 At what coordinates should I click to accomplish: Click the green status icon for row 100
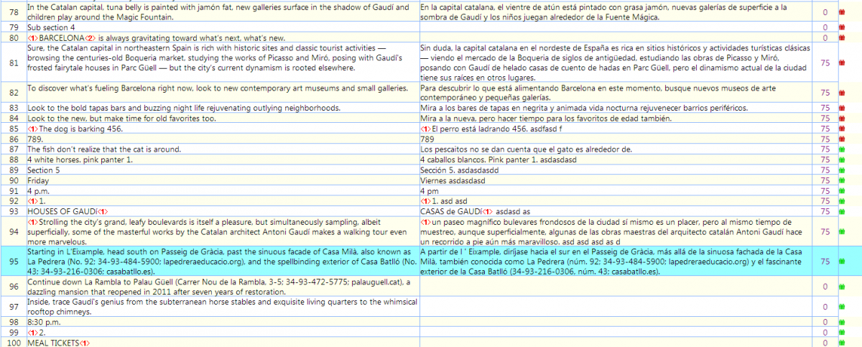[x=842, y=343]
